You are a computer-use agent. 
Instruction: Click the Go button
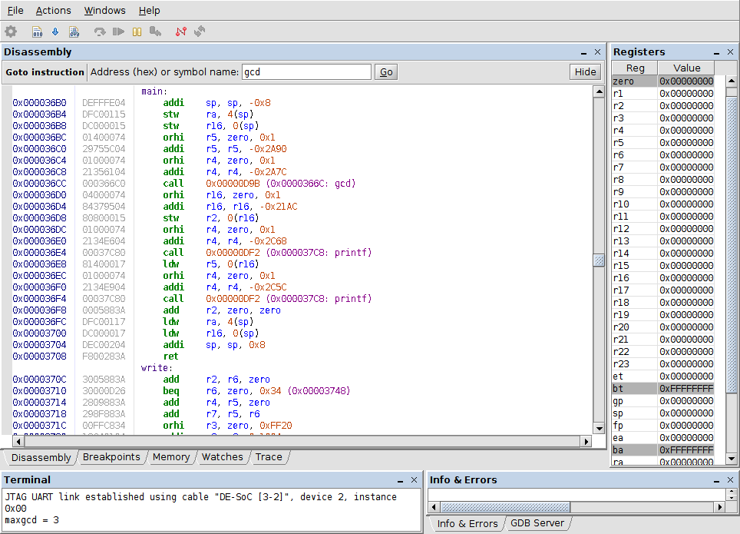point(386,71)
